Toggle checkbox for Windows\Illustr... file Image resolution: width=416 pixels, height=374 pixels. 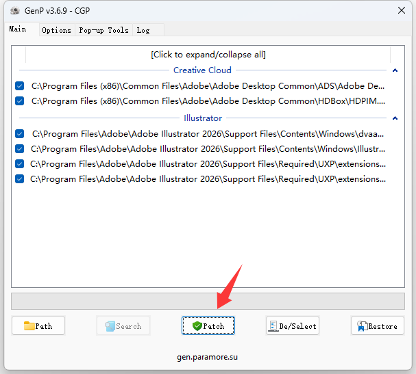[x=20, y=149]
